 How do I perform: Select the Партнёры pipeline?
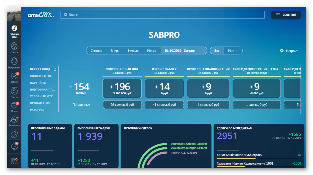(x=38, y=83)
